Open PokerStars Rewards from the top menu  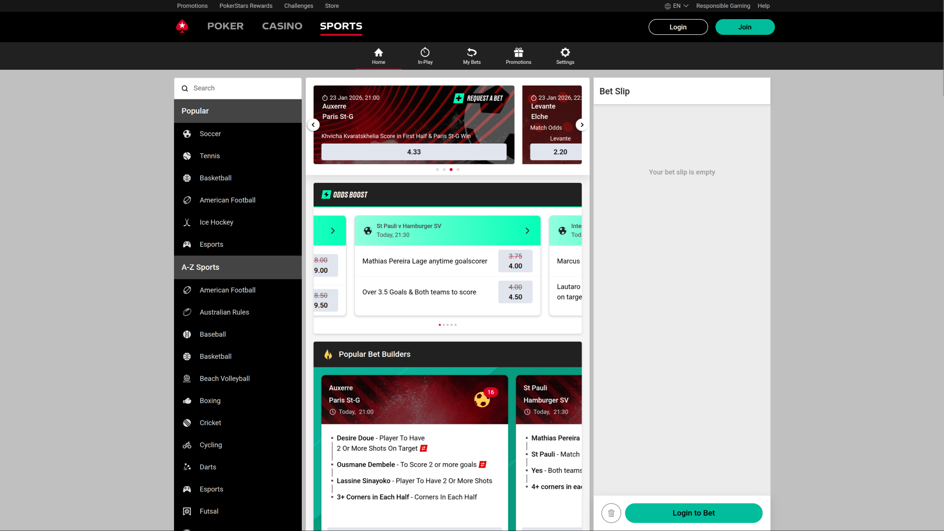coord(246,6)
